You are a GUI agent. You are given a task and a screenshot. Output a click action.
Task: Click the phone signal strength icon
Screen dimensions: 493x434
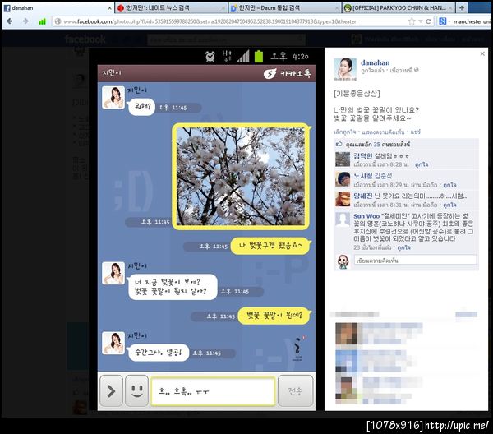243,56
